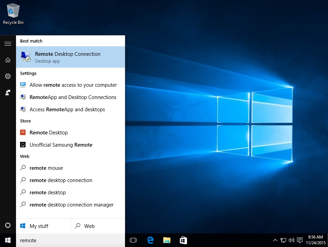The height and width of the screenshot is (247, 328).
Task: Go to Home in search sidebar
Action: pyautogui.click(x=8, y=60)
